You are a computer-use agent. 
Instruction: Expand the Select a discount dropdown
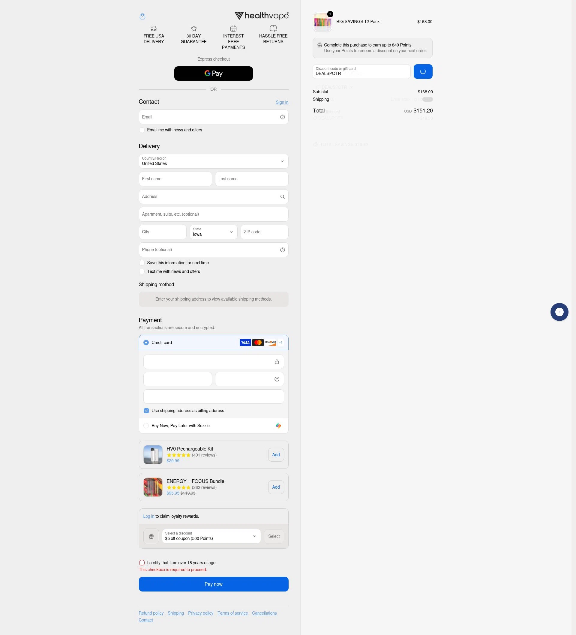point(211,536)
